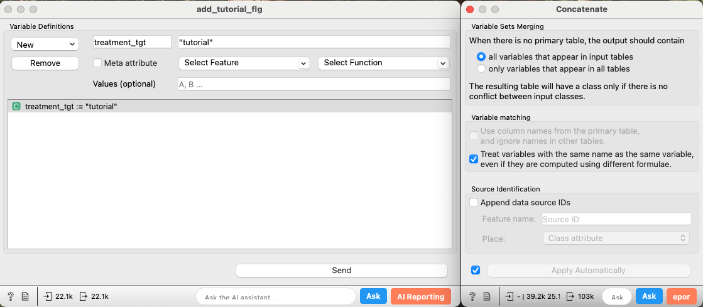The width and height of the screenshot is (703, 307).
Task: Click Ask button in add_tutorial_flg window
Action: pos(373,296)
